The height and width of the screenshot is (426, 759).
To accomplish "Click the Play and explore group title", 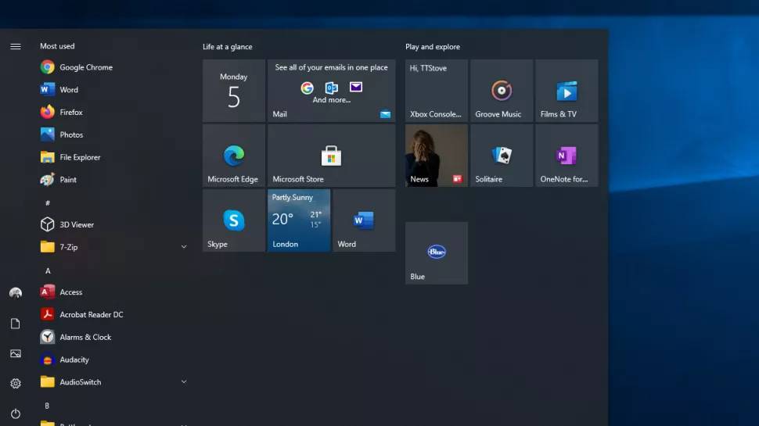I will [x=433, y=47].
